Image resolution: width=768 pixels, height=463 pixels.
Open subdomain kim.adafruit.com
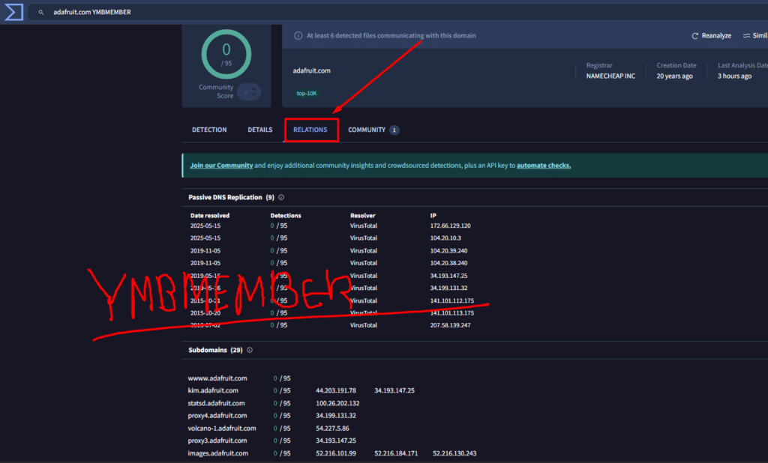click(x=213, y=390)
